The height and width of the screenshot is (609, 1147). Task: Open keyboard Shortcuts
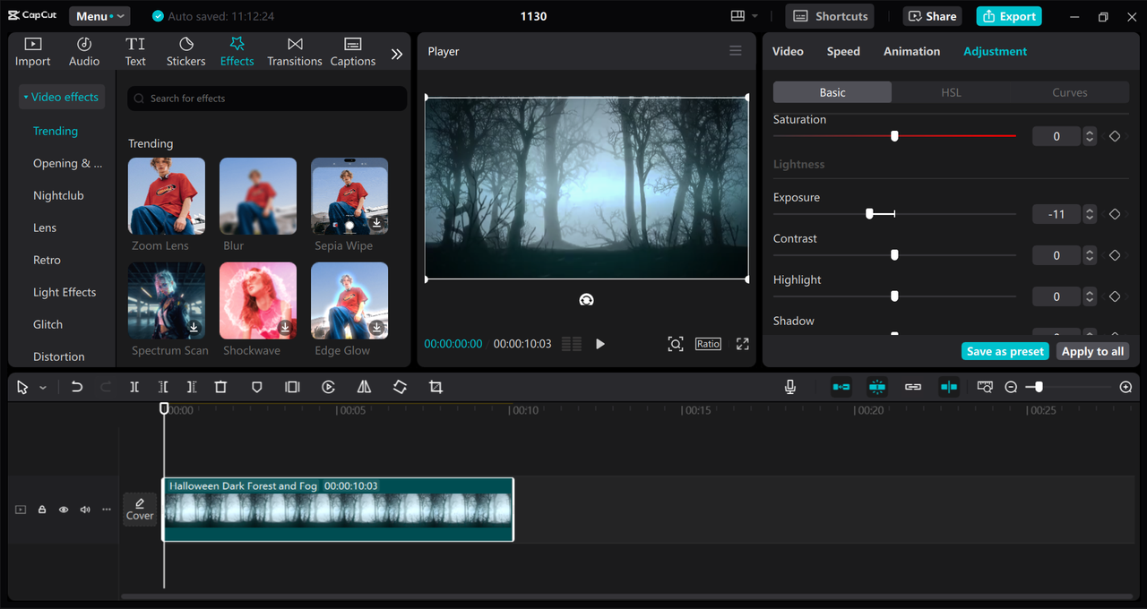831,16
